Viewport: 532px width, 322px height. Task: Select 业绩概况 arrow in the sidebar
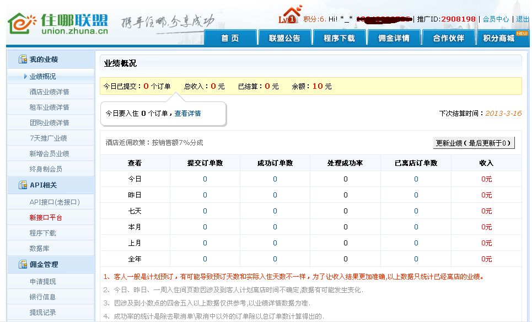pos(25,77)
